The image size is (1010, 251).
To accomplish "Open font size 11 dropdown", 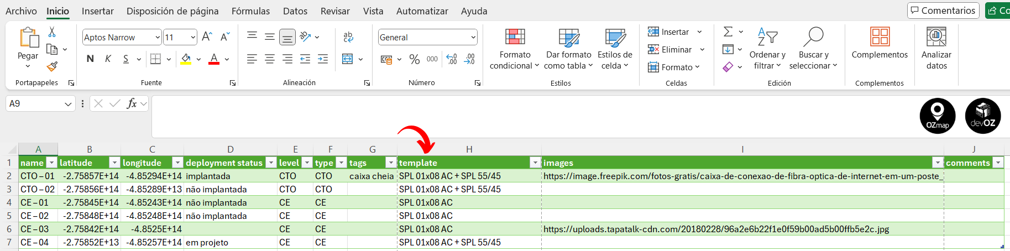I will pyautogui.click(x=193, y=37).
